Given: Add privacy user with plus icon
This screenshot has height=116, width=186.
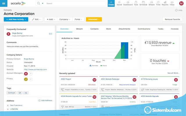Looking at the screenshot, I should 31,79.
